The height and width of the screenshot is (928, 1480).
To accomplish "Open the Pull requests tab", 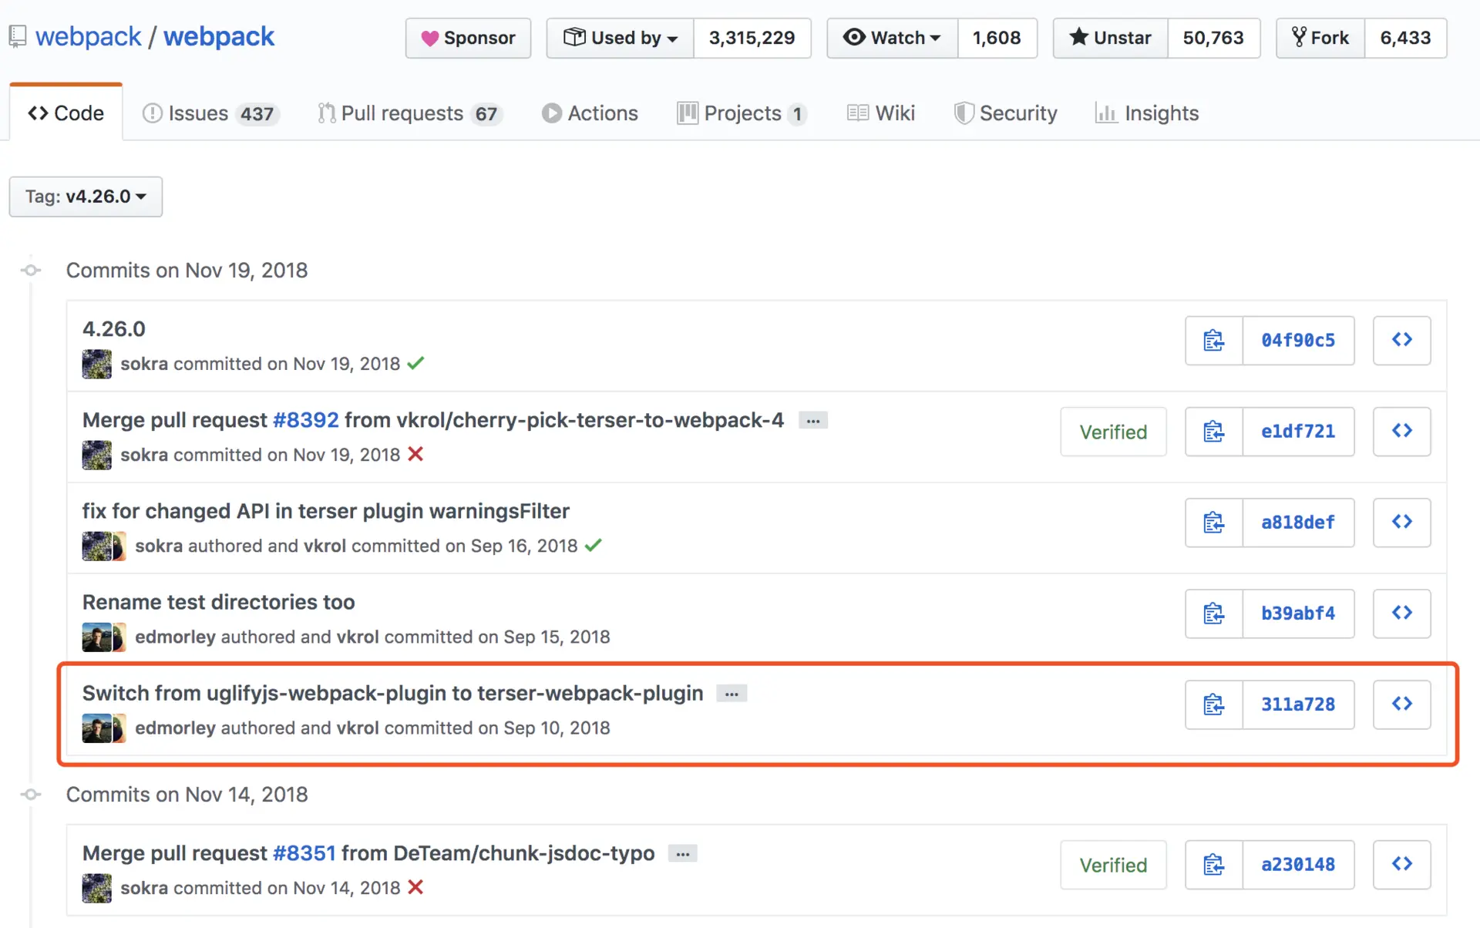I will (410, 113).
